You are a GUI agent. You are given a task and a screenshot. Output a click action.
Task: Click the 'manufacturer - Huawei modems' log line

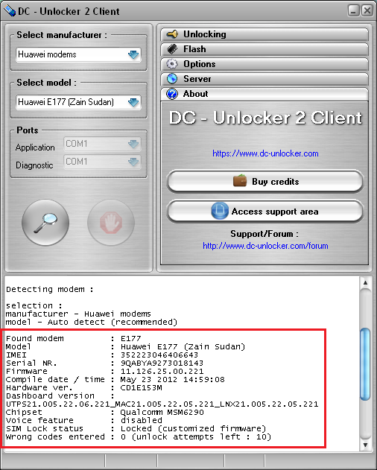click(78, 314)
